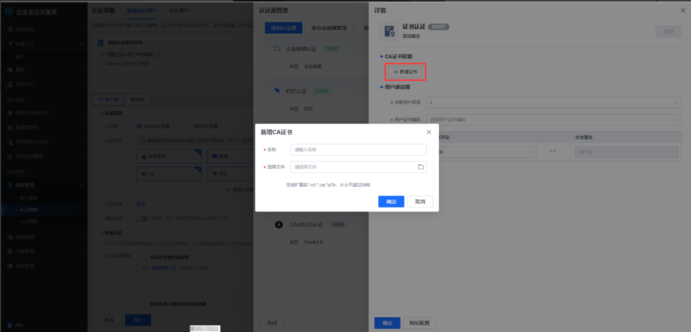
Task: Open the 用户名 local attribute dropdown
Action: tap(627, 152)
